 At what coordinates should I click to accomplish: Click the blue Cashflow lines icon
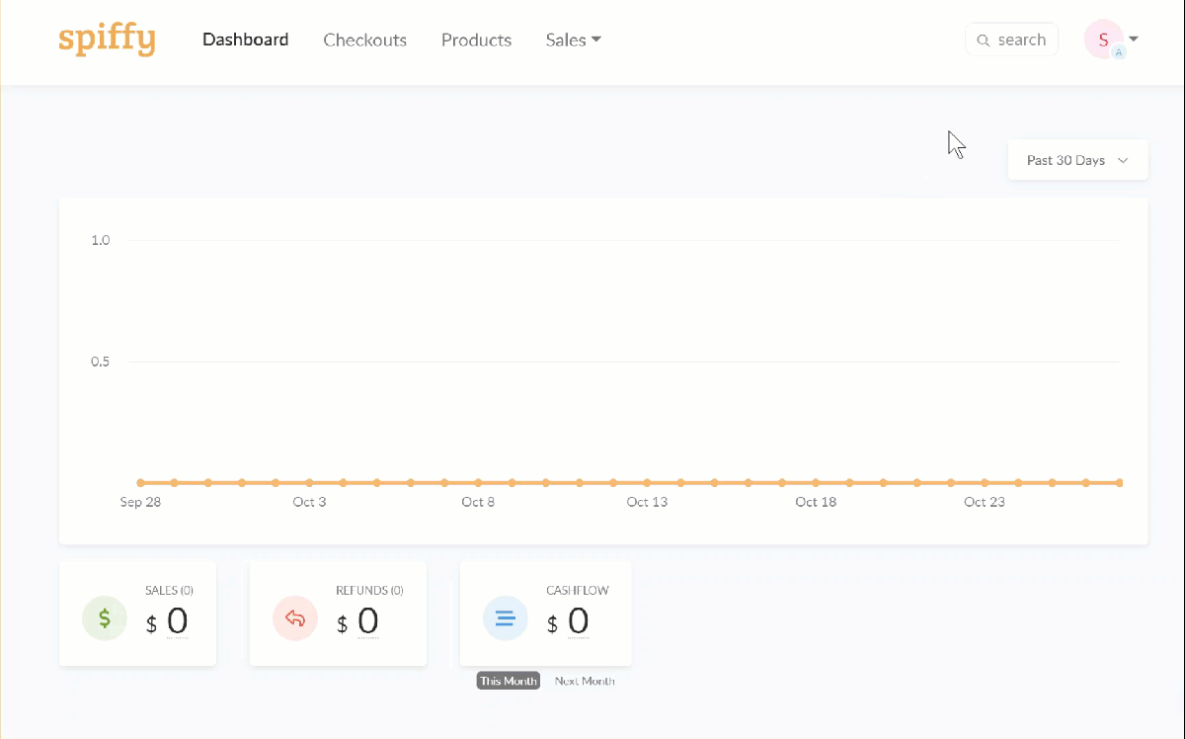(x=506, y=618)
